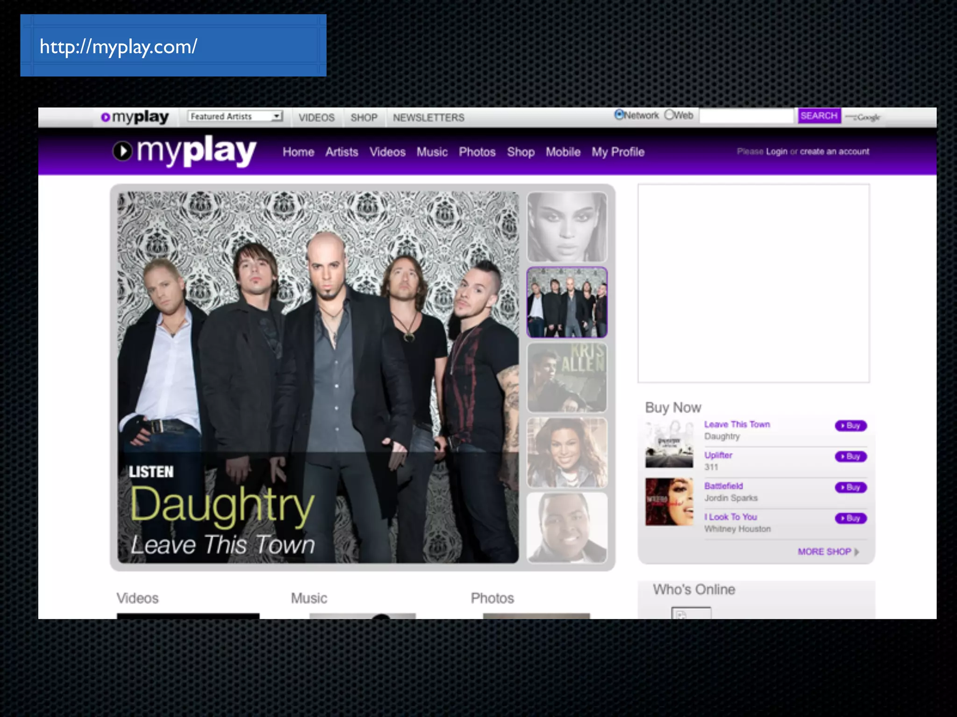This screenshot has width=957, height=717.
Task: Select the first thumbnail in the featured strip
Action: (x=567, y=227)
